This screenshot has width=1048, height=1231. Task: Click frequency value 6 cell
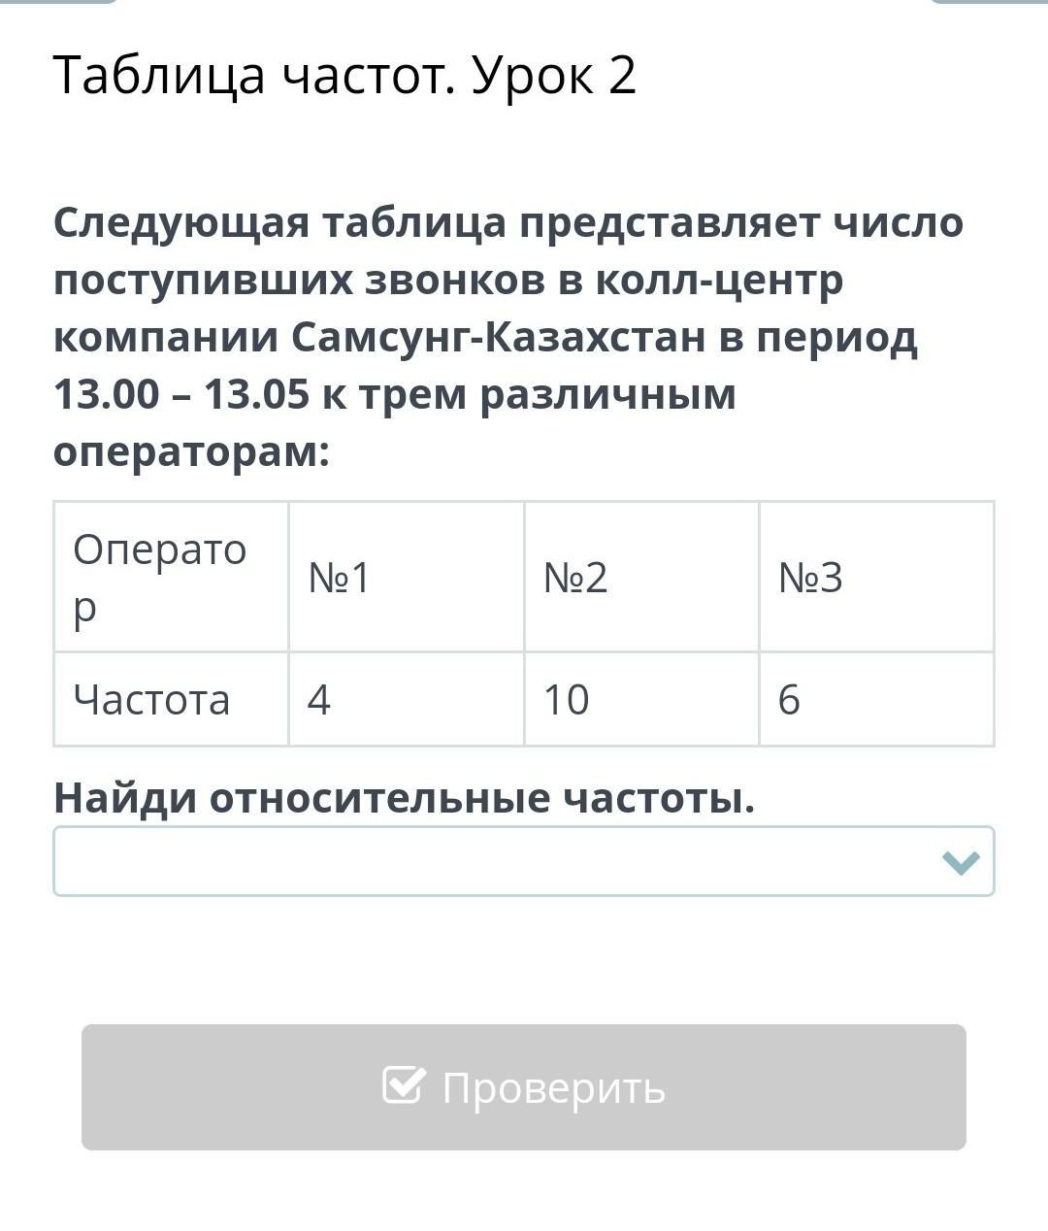[875, 699]
